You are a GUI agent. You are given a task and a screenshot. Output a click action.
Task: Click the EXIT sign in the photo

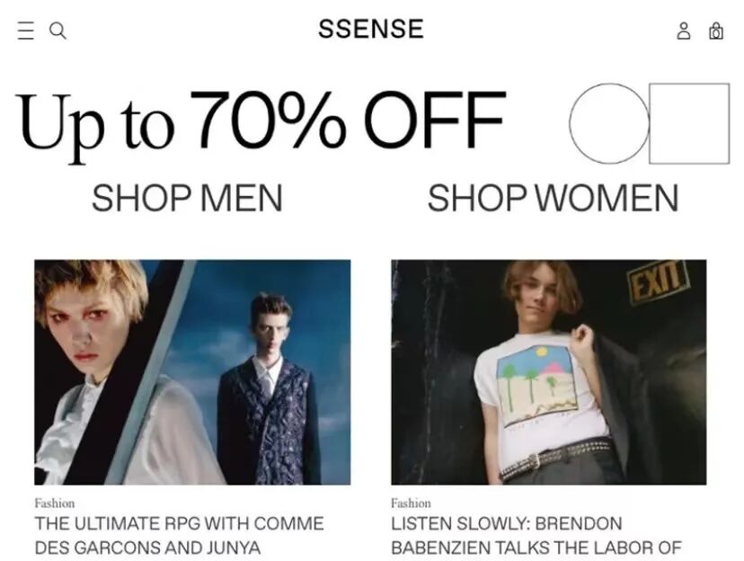657,280
